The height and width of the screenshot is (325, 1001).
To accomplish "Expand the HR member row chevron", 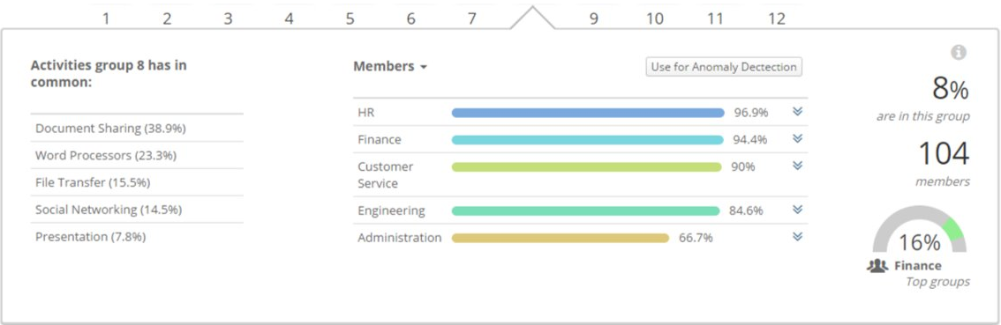I will click(797, 112).
